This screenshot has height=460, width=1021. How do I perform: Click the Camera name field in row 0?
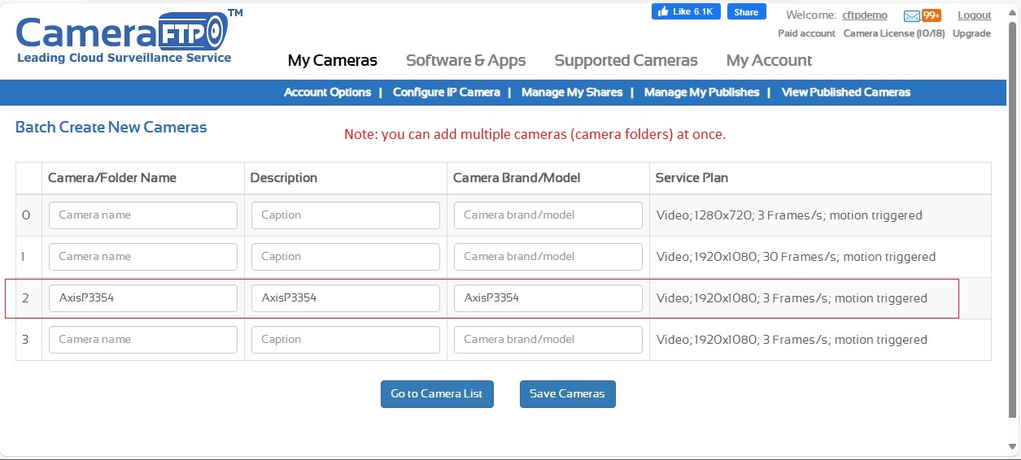point(143,215)
